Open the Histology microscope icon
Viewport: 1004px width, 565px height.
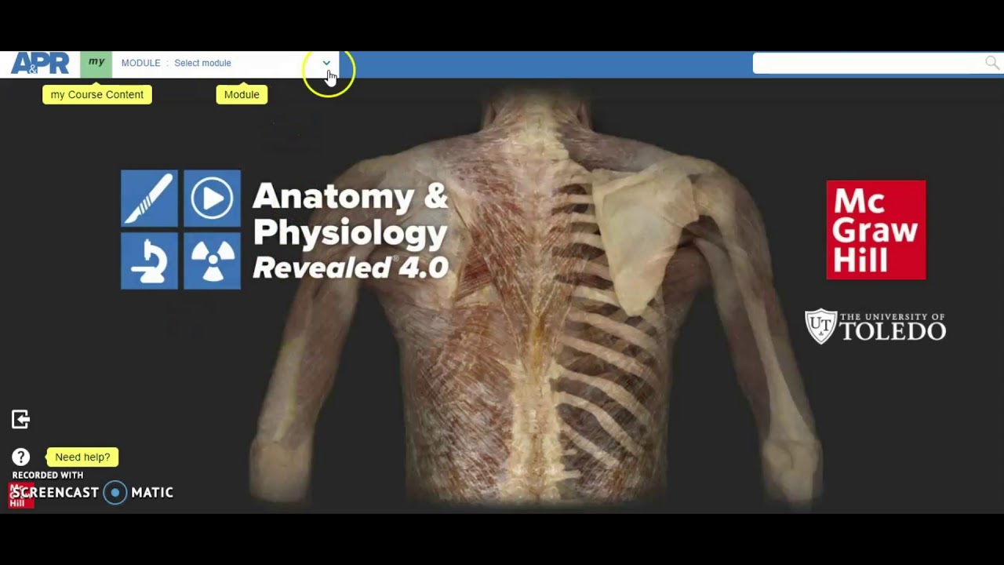tap(149, 261)
